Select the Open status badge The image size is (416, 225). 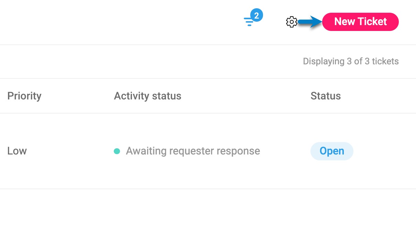(332, 151)
